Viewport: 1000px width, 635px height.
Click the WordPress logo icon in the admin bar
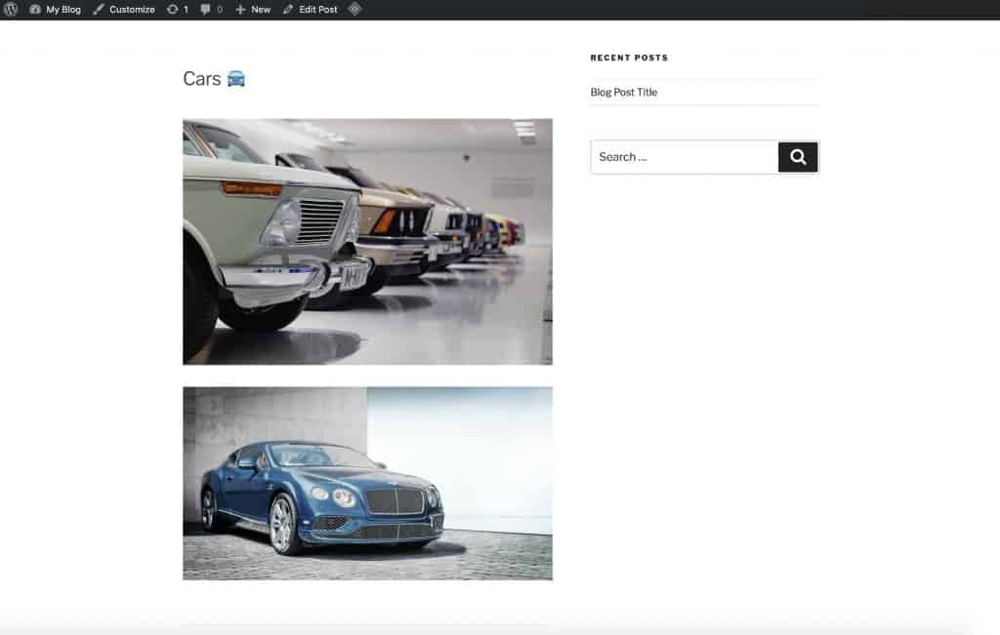[x=10, y=9]
